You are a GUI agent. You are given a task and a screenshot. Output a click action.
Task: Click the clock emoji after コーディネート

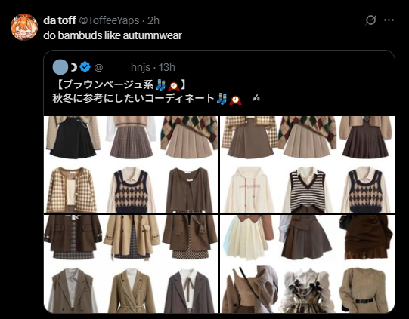(x=235, y=99)
